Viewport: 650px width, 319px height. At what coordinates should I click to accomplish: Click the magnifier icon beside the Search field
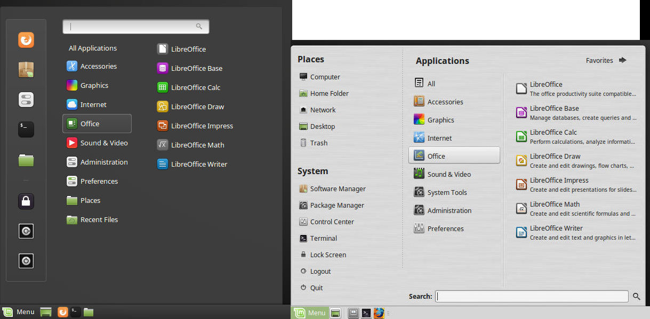coord(637,297)
